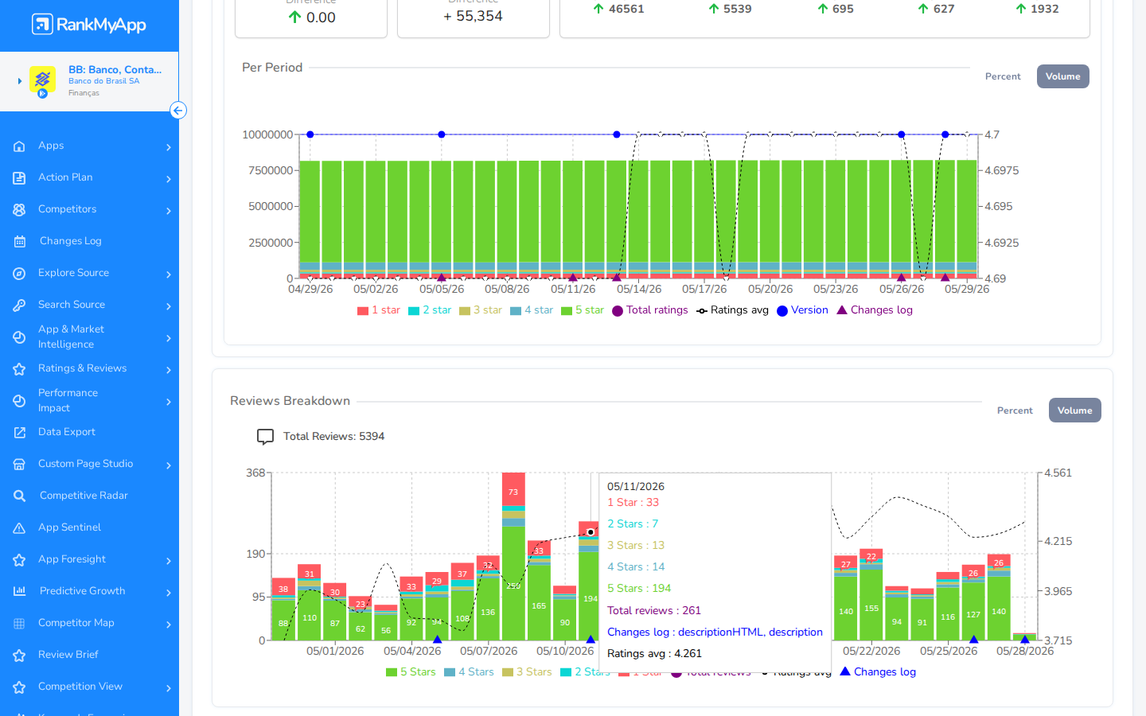Image resolution: width=1146 pixels, height=716 pixels.
Task: Expand the Action Plan chevron
Action: click(x=169, y=179)
